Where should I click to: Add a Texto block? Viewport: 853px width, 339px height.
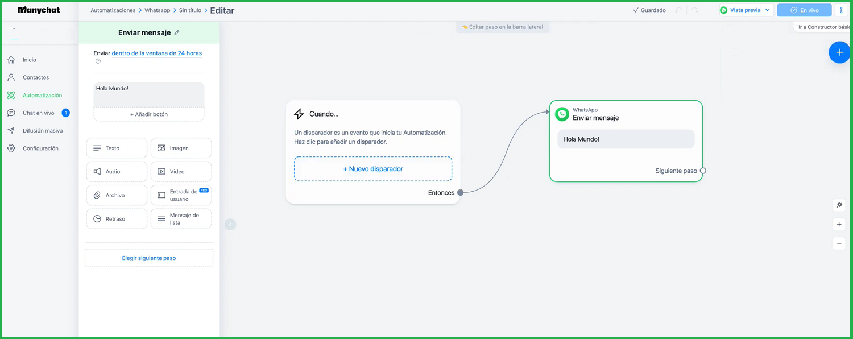click(117, 148)
